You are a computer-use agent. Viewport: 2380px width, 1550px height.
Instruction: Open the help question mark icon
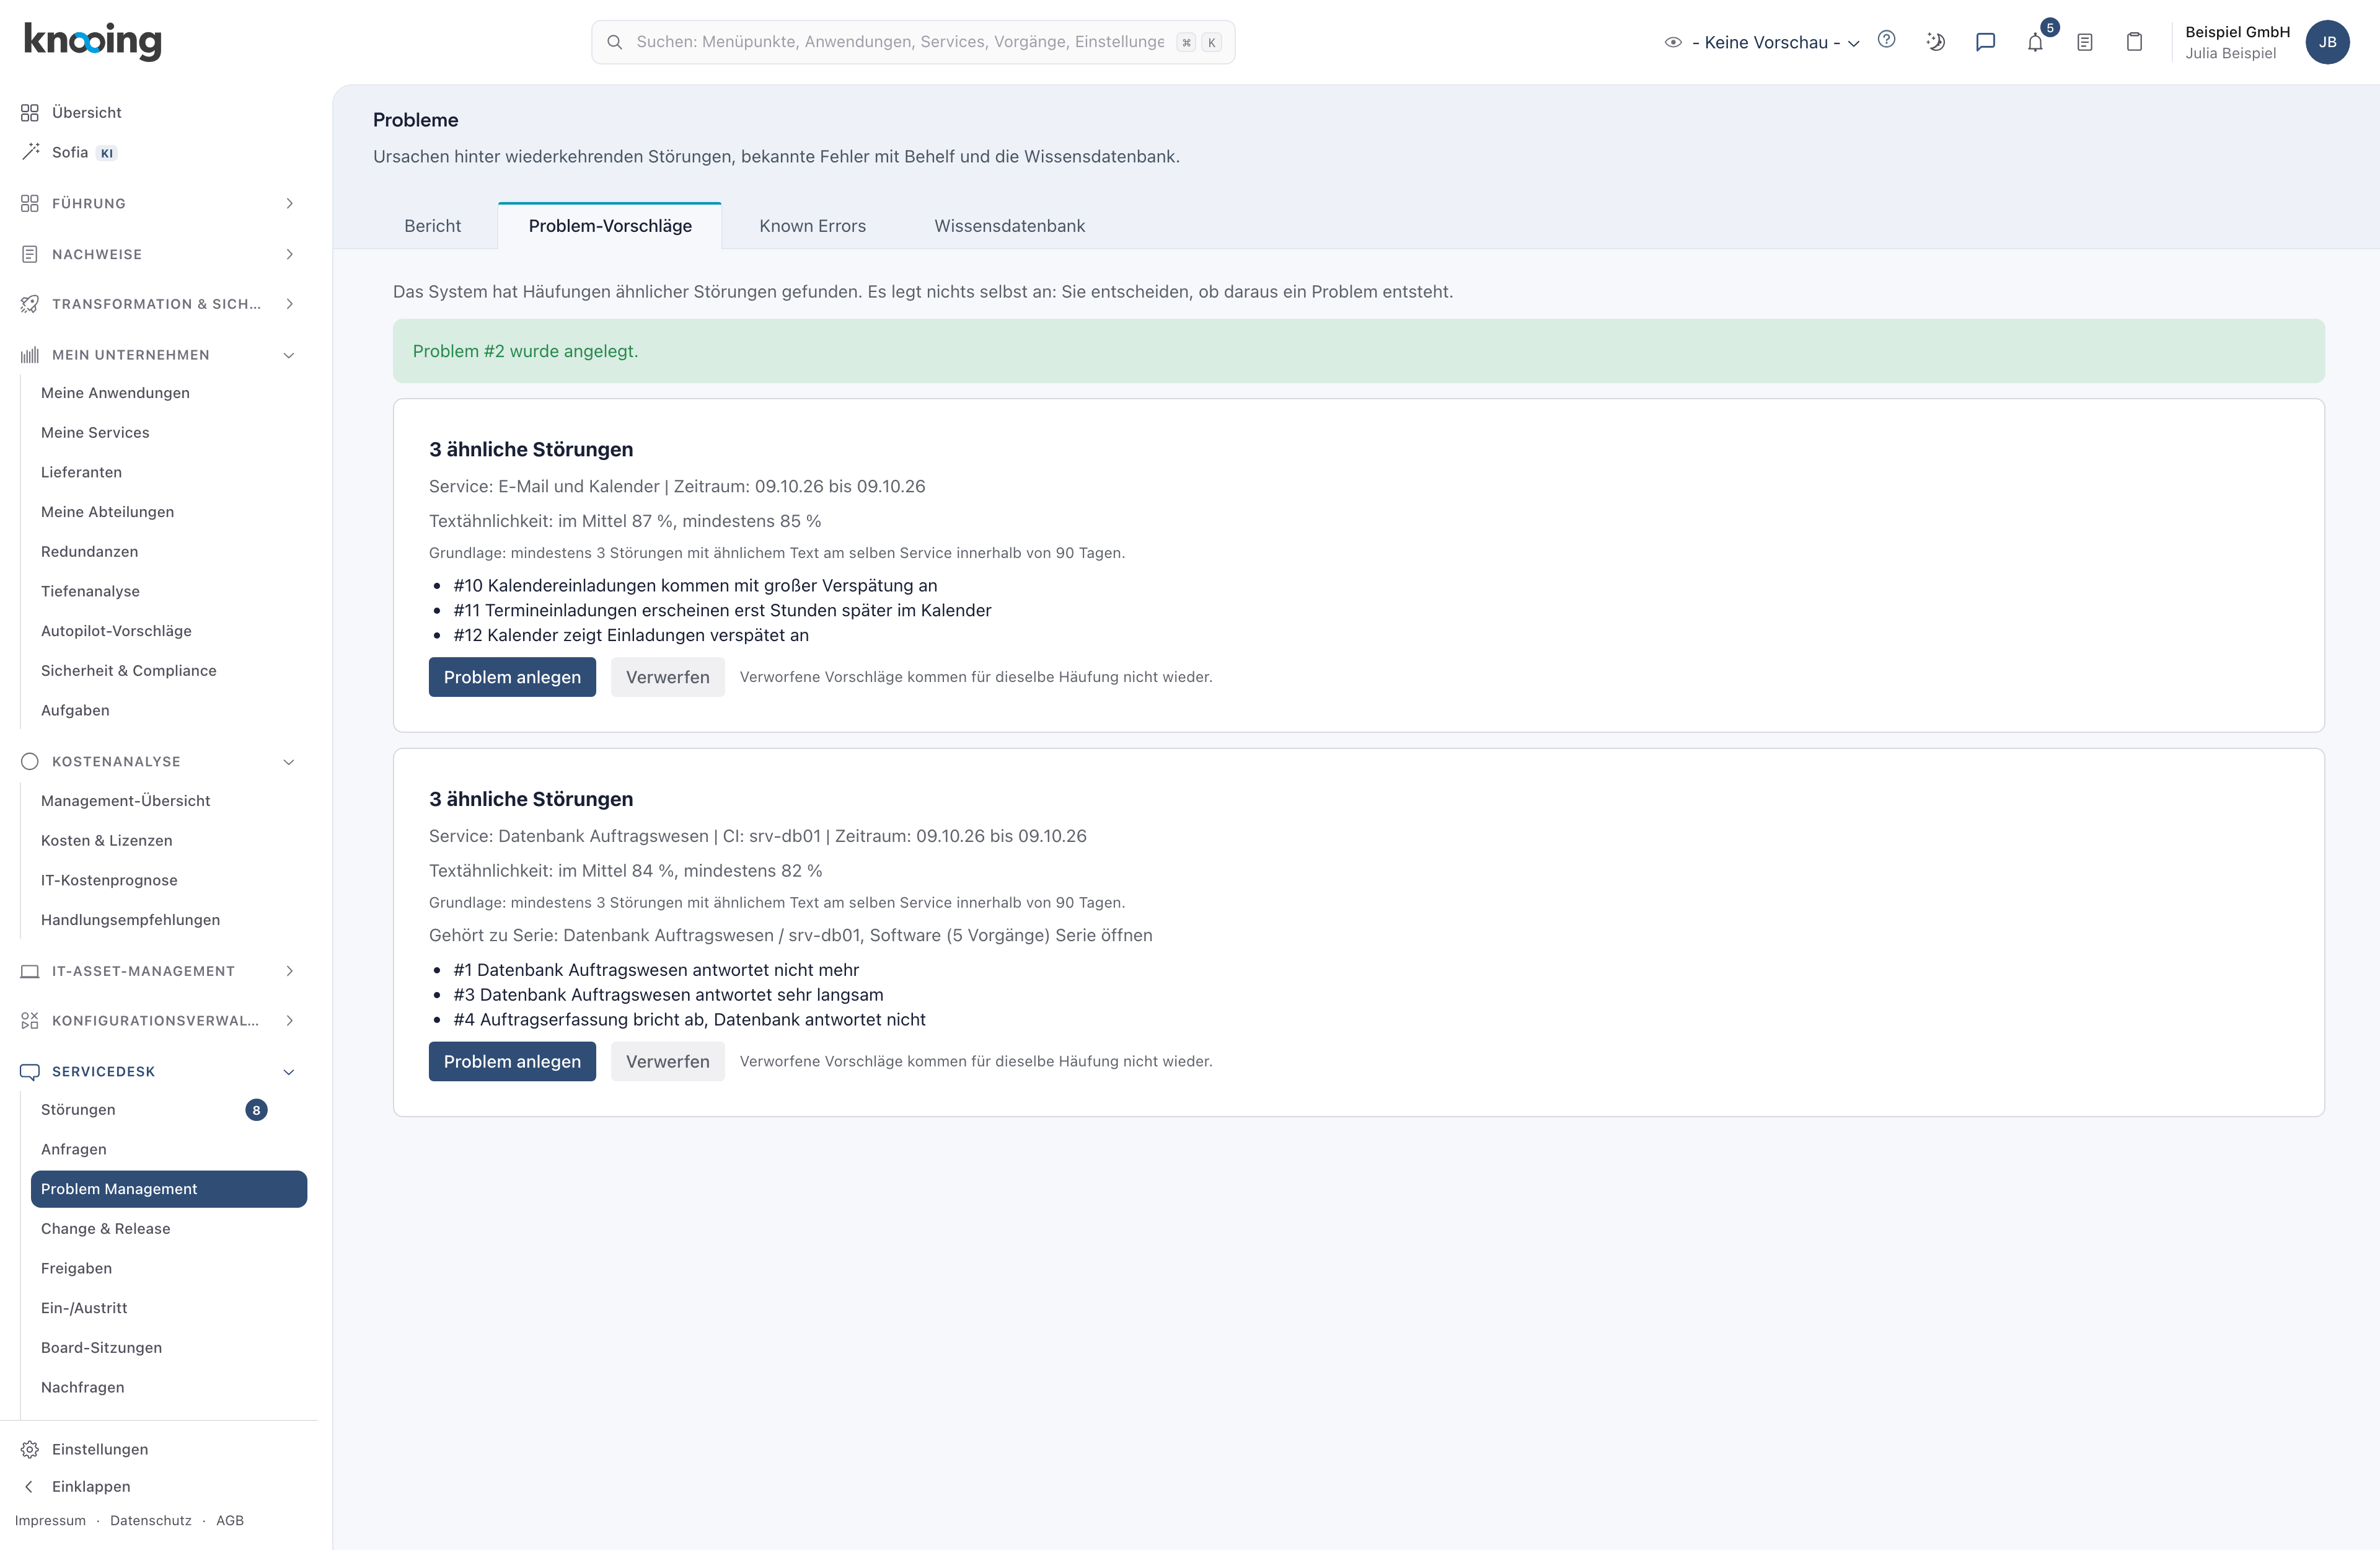pos(1886,40)
